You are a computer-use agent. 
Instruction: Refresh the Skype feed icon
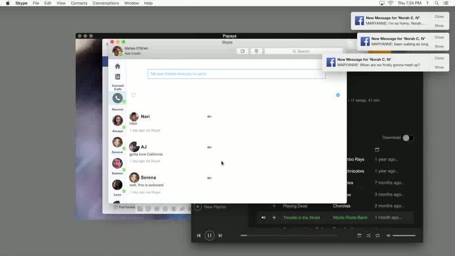[134, 95]
